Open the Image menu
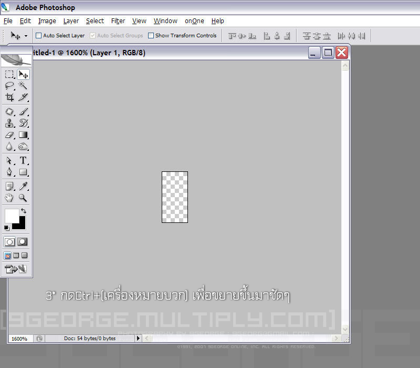Image resolution: width=420 pixels, height=368 pixels. [x=47, y=21]
